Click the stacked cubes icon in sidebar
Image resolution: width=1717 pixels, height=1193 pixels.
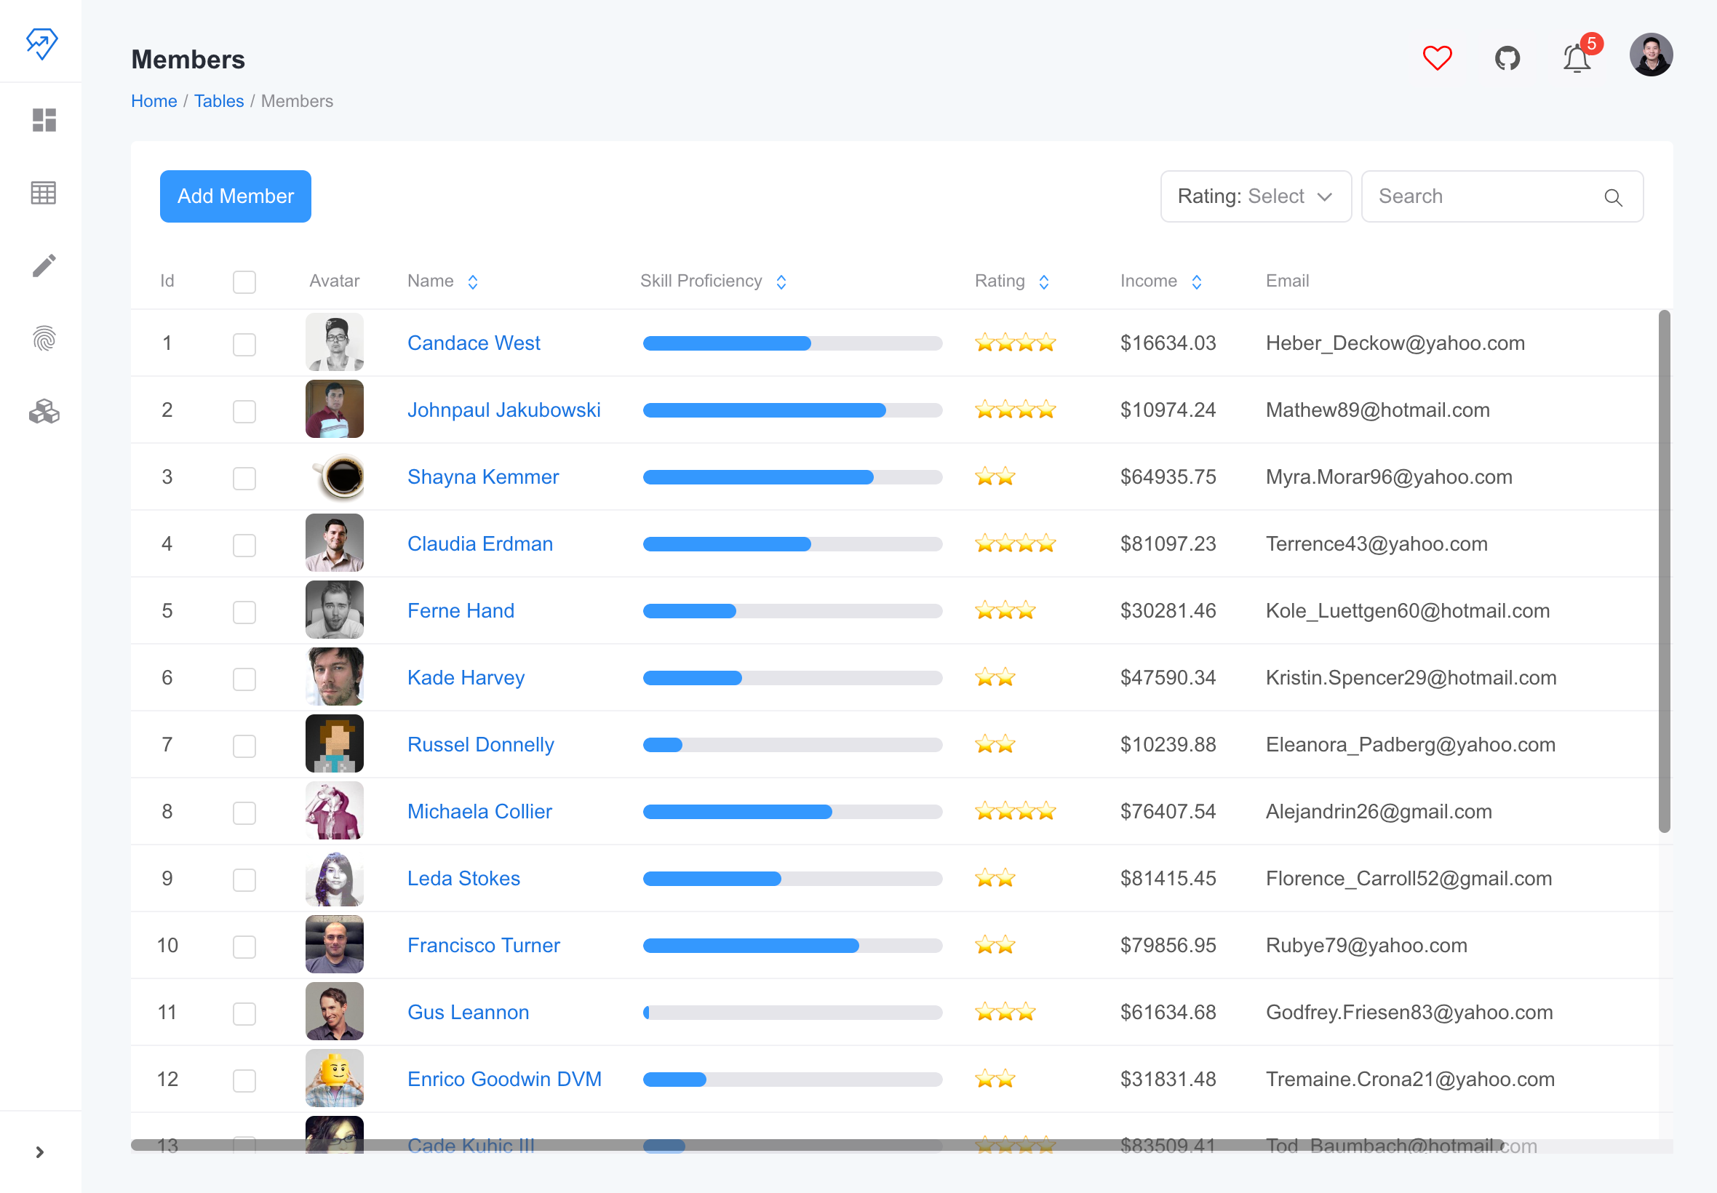[x=44, y=411]
